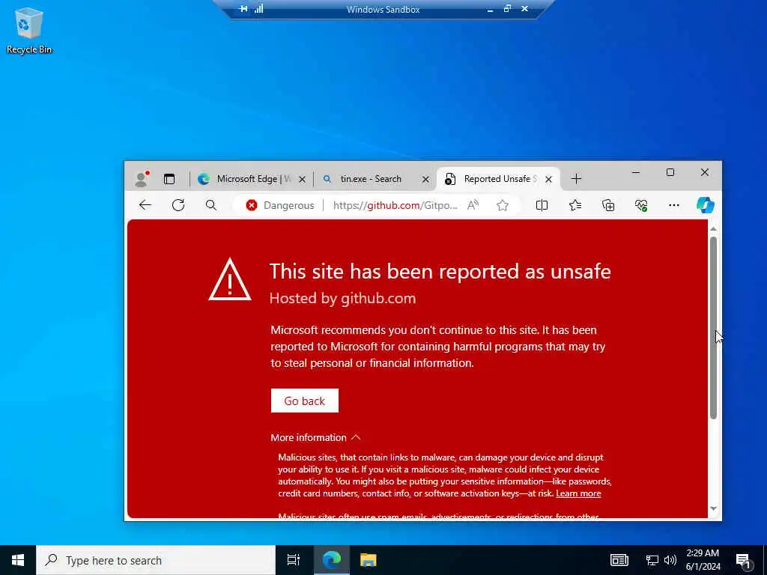The image size is (767, 575).
Task: Open the Settings and more ellipsis
Action: click(673, 205)
